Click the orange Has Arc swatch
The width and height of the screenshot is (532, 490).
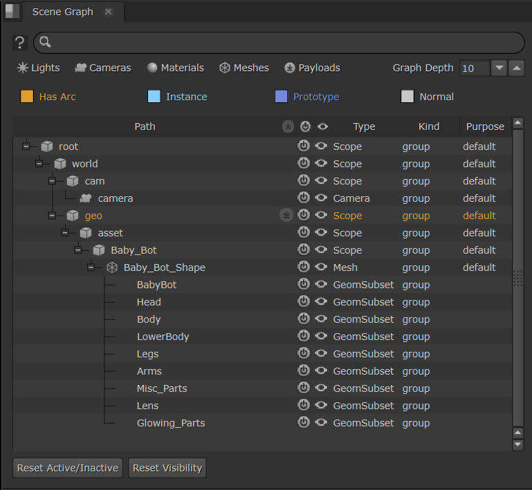(x=27, y=97)
